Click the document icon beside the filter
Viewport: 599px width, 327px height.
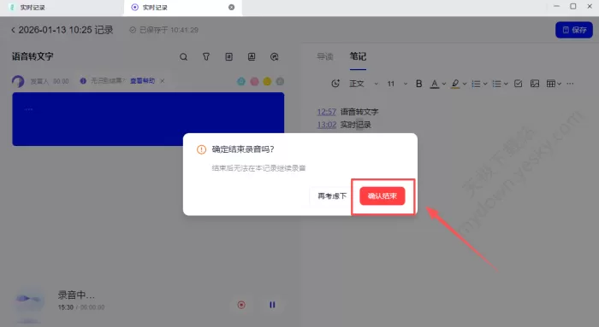point(228,57)
